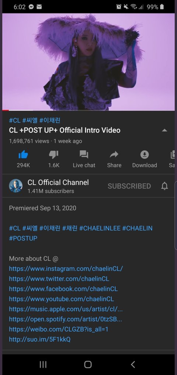Open the weibo.com/CLGZB link

(x=59, y=329)
